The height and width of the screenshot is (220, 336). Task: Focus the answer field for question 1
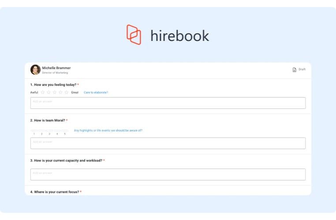[x=168, y=103]
